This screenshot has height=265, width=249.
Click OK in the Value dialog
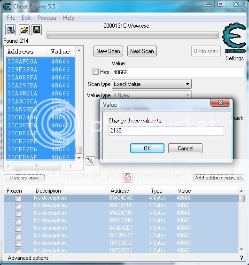(147, 148)
